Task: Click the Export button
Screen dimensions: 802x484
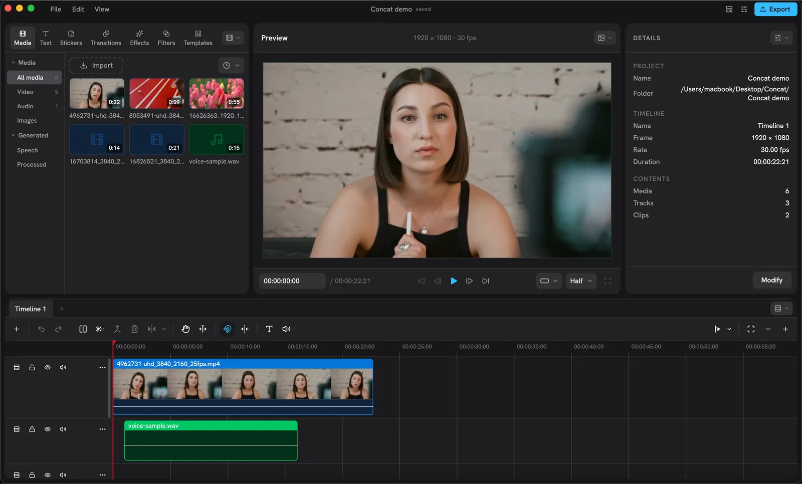Action: click(x=775, y=9)
